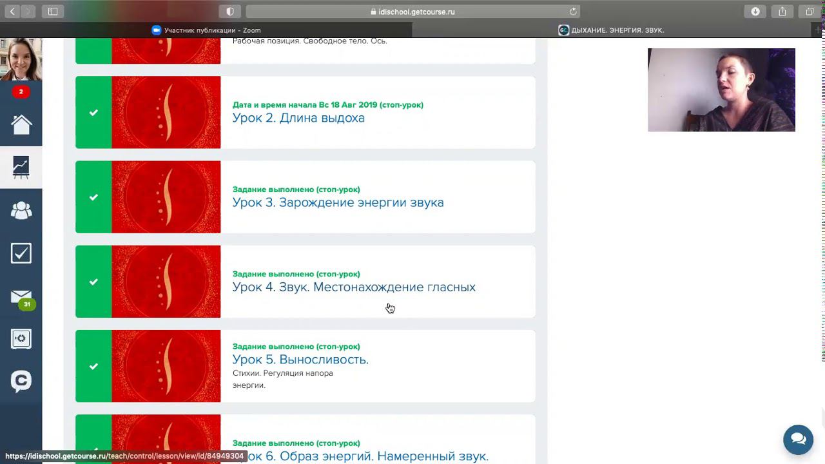Open lesson Урок 2. Длина выдоха
The width and height of the screenshot is (825, 464).
click(298, 118)
